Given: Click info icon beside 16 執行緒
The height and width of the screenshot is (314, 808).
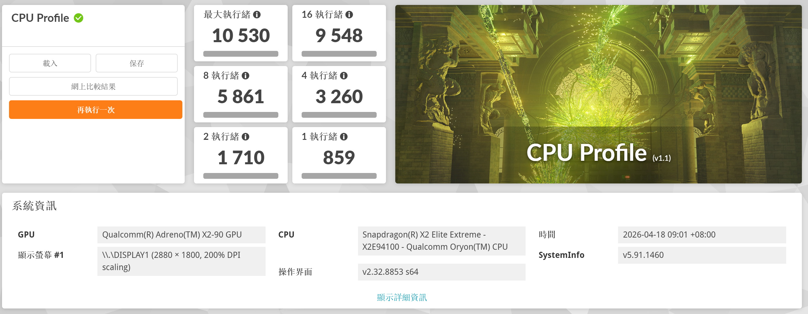Looking at the screenshot, I should [x=349, y=15].
